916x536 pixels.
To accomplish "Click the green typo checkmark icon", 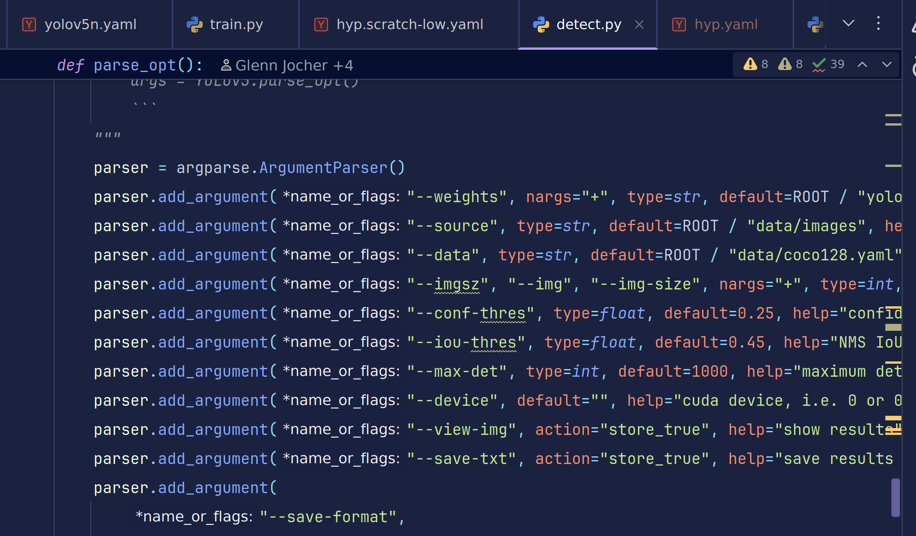I will pyautogui.click(x=819, y=64).
